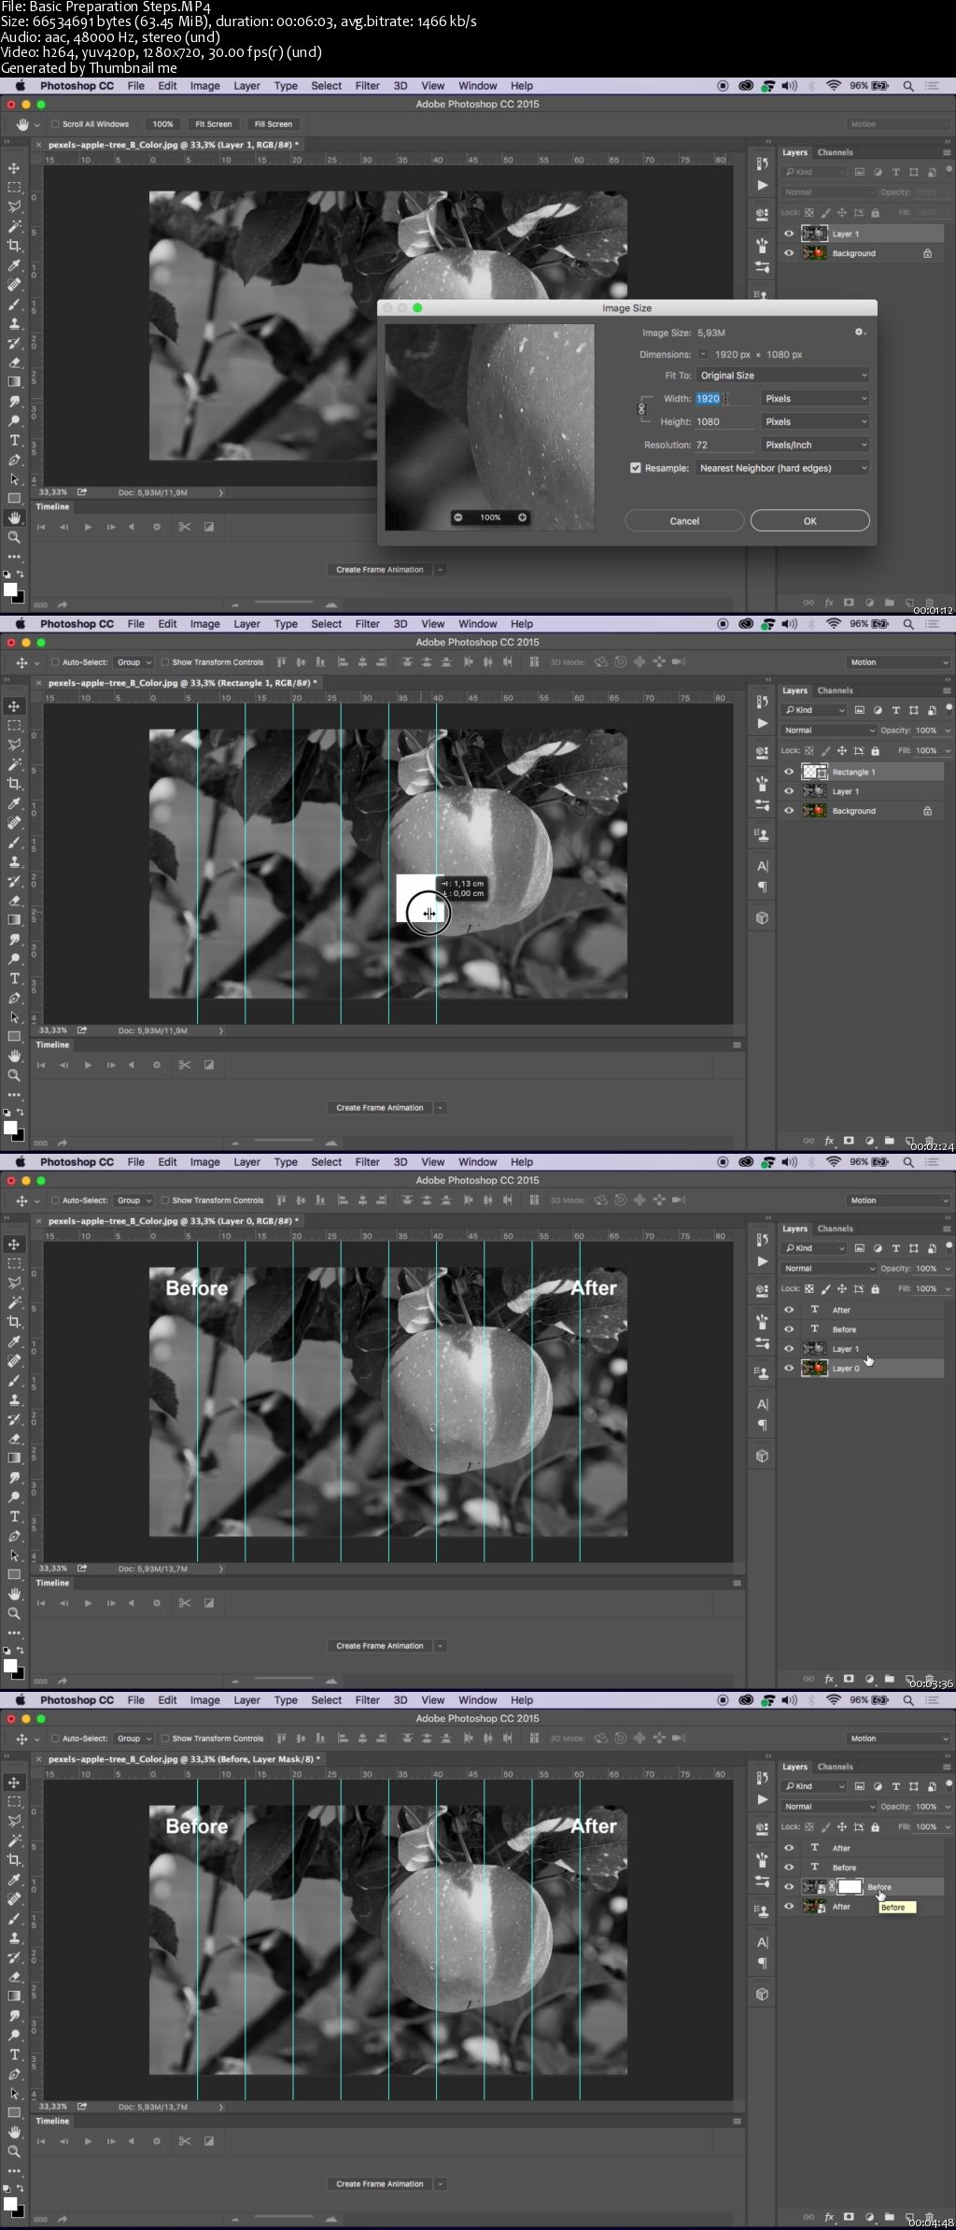Check Show Transform Controls in the 00:02:24 frame
The height and width of the screenshot is (2230, 956).
click(164, 662)
